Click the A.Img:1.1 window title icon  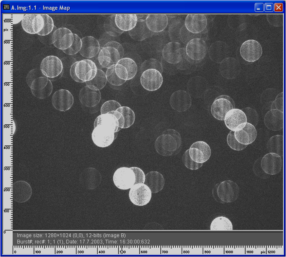pyautogui.click(x=6, y=7)
